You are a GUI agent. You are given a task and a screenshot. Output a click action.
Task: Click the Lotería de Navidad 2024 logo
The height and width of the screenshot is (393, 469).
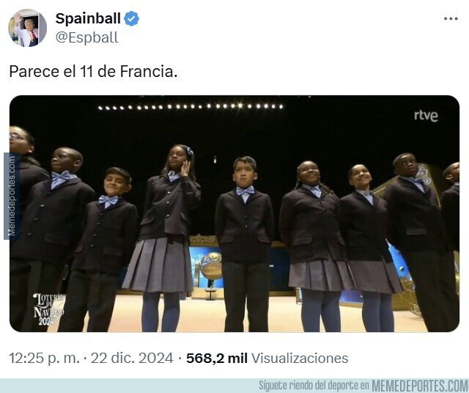tap(49, 309)
